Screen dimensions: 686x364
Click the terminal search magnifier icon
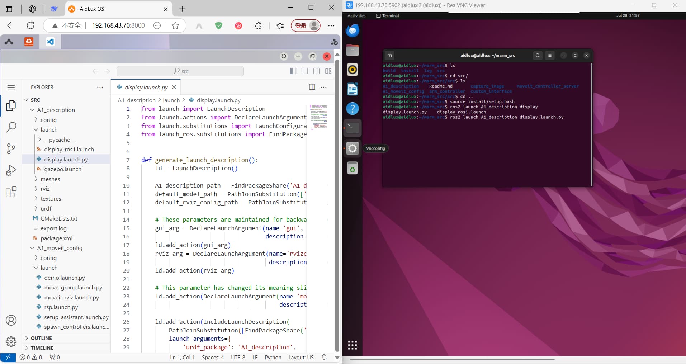(538, 56)
